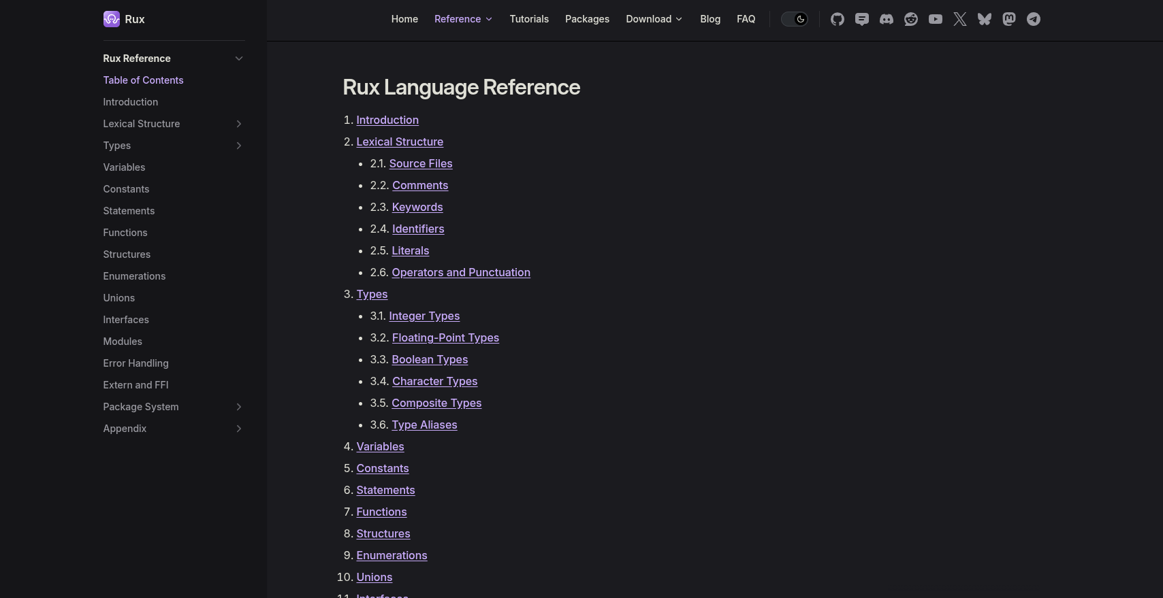Select Introduction in the sidebar
The width and height of the screenshot is (1163, 598).
[x=131, y=102]
